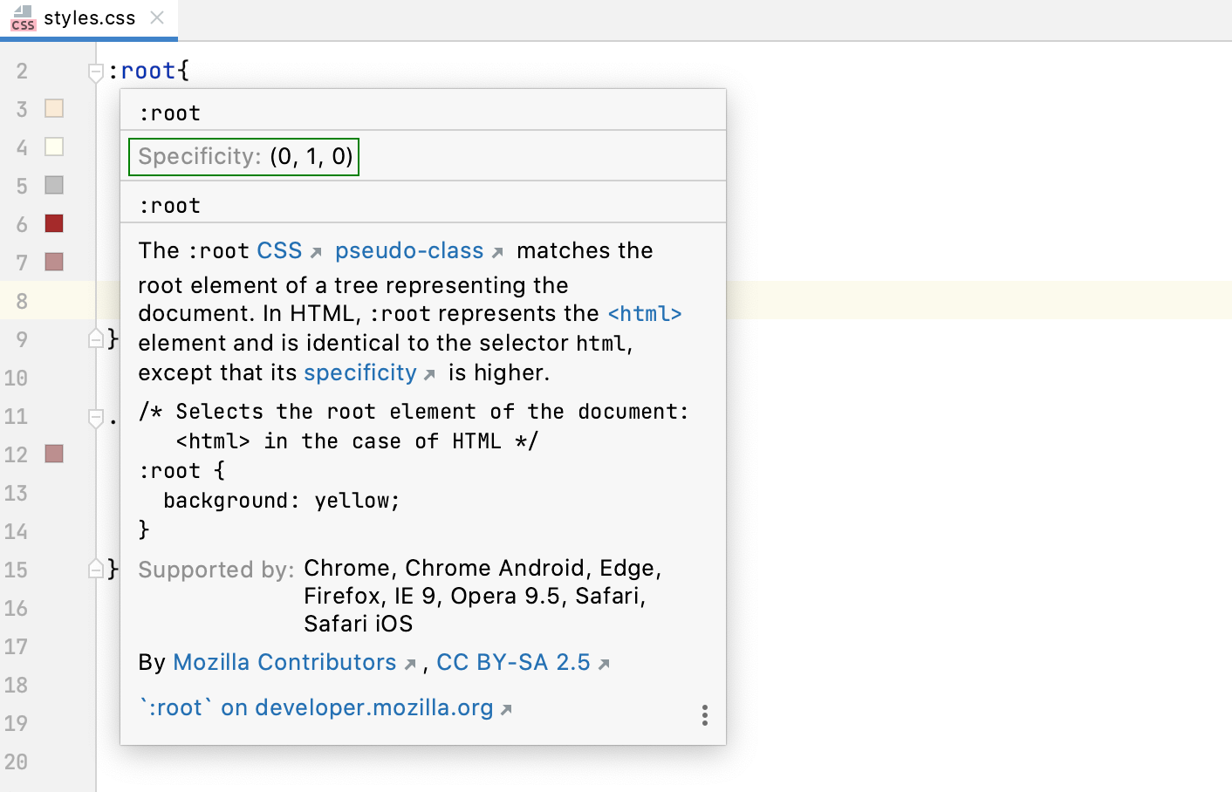Screen dimensions: 1232x792
Task: Click the external link arrow after developer.mozilla.org
Action: click(505, 708)
